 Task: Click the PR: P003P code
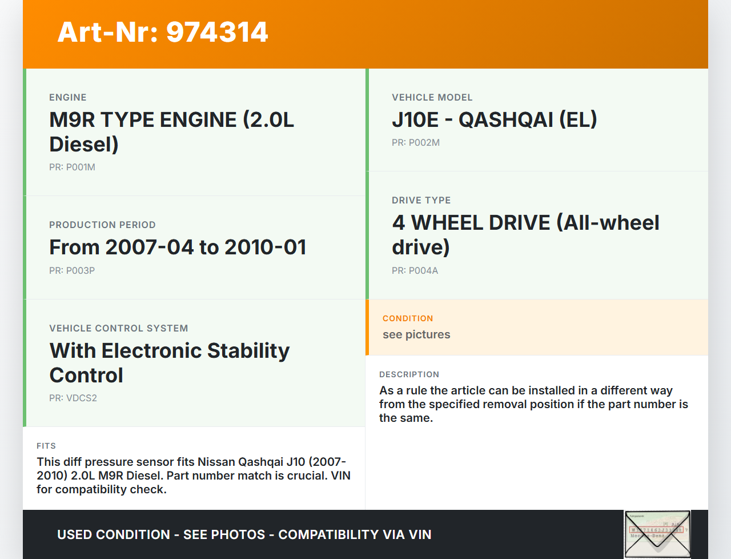coord(72,271)
